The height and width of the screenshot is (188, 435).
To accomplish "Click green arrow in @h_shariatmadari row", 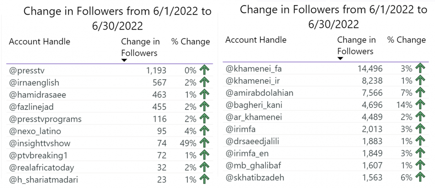I will pyautogui.click(x=205, y=179).
